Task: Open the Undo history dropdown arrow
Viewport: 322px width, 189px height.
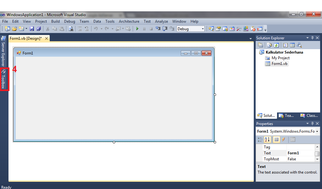Action: [102, 29]
